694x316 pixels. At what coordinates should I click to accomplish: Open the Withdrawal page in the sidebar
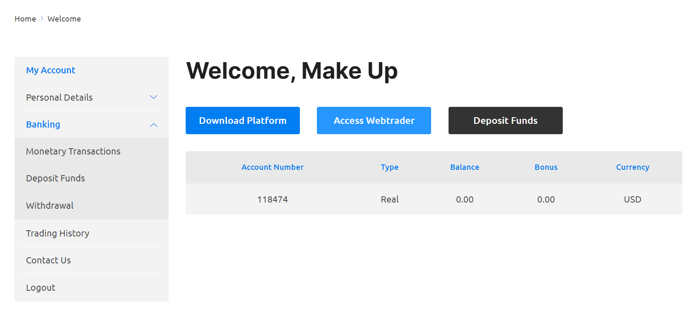[x=50, y=205]
